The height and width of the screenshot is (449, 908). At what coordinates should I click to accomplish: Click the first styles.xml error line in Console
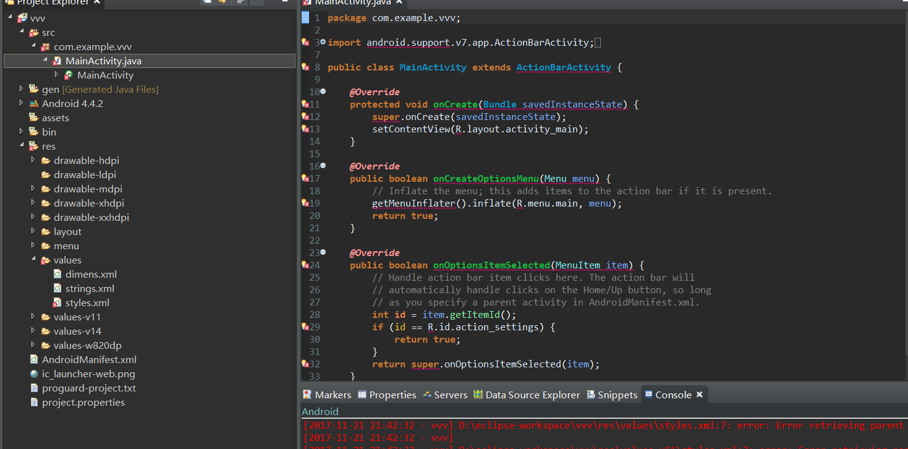click(603, 425)
